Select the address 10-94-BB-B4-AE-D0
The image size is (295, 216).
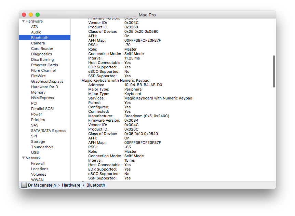point(143,85)
